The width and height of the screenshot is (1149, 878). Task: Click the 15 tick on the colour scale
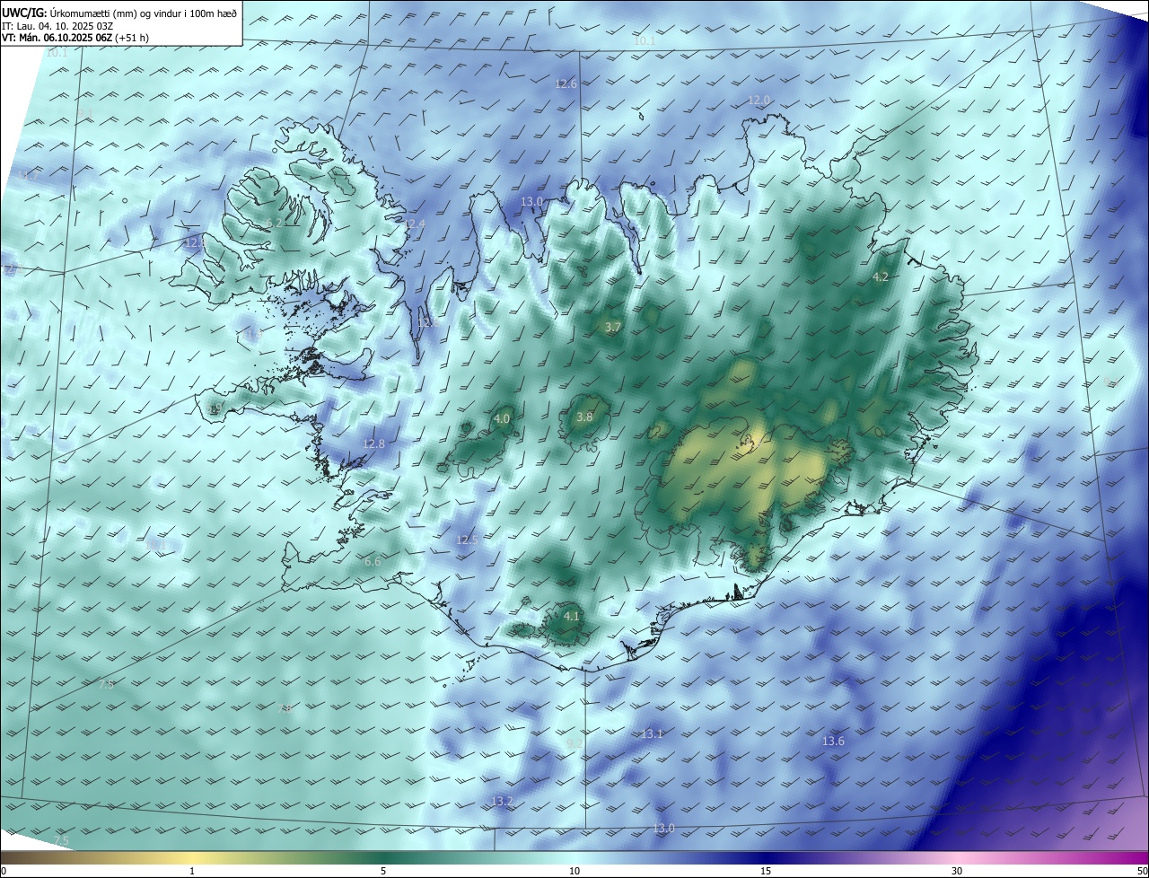pyautogui.click(x=766, y=871)
